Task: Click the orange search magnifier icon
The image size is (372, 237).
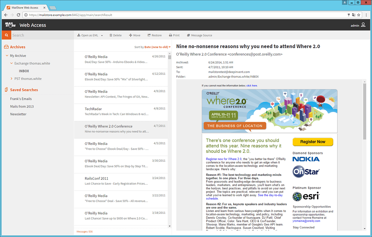Action: click(x=6, y=35)
